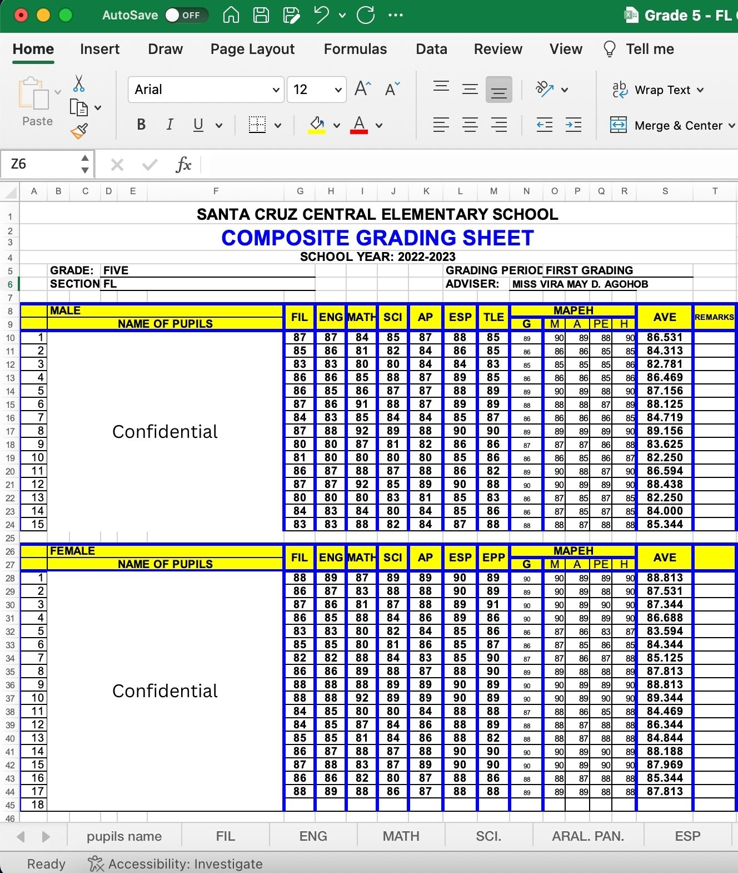
Task: Toggle the AutoSave switch
Action: pyautogui.click(x=186, y=15)
